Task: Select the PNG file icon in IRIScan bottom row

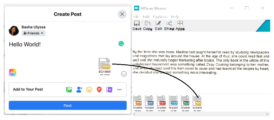Action: tap(197, 101)
